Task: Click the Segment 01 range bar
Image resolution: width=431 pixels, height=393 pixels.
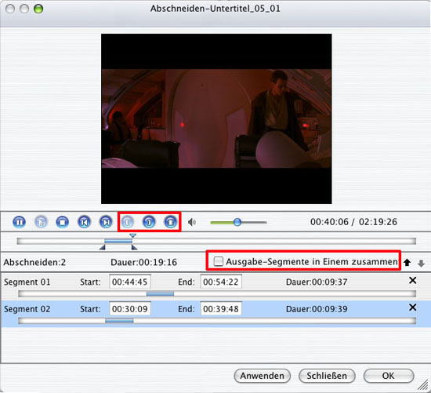Action: (x=160, y=294)
